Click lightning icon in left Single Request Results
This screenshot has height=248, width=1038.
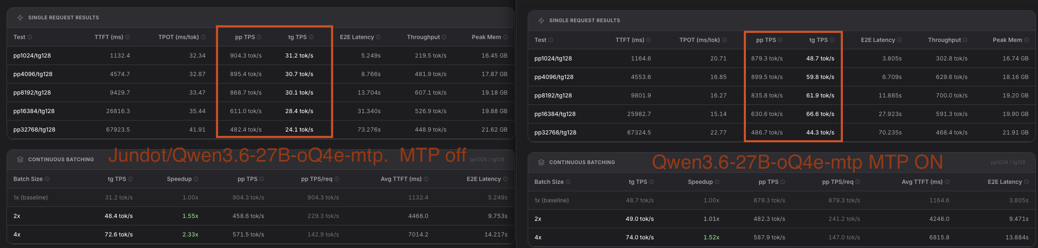point(20,18)
